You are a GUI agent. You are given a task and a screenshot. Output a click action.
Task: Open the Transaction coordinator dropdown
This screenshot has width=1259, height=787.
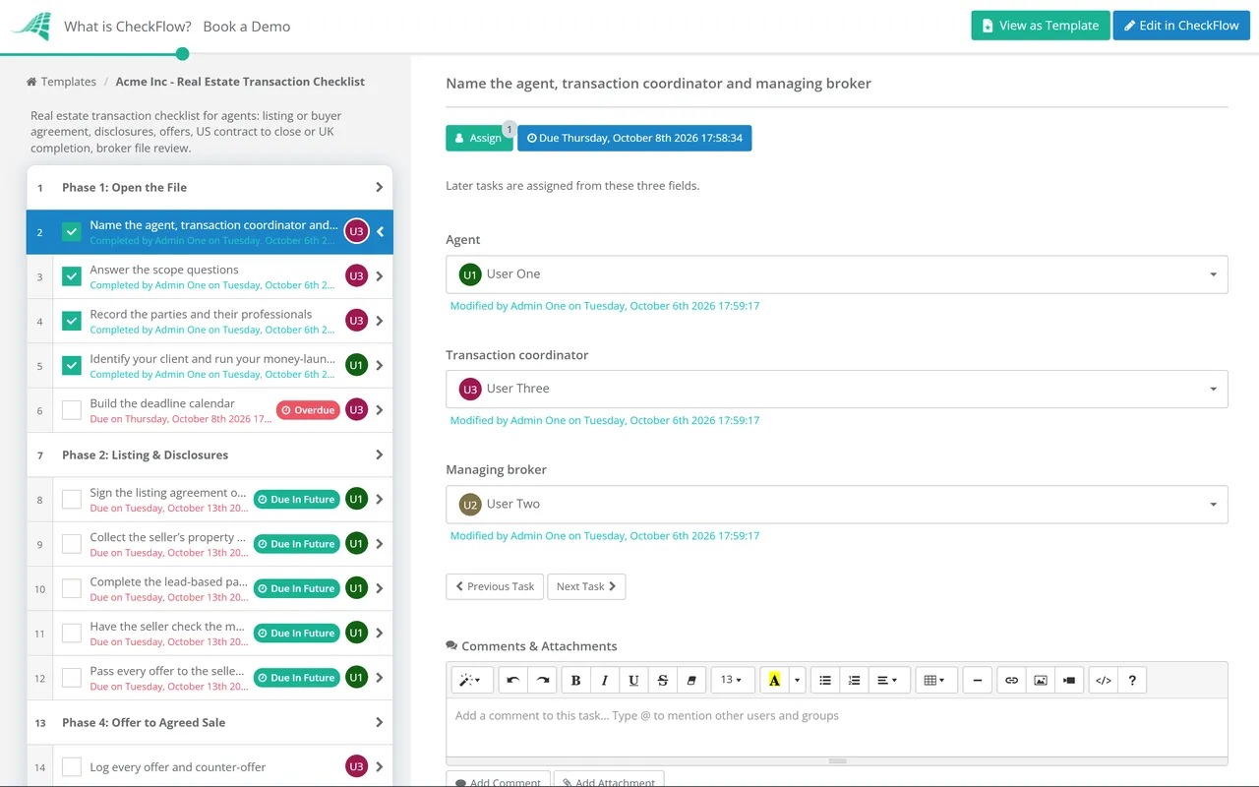(837, 389)
